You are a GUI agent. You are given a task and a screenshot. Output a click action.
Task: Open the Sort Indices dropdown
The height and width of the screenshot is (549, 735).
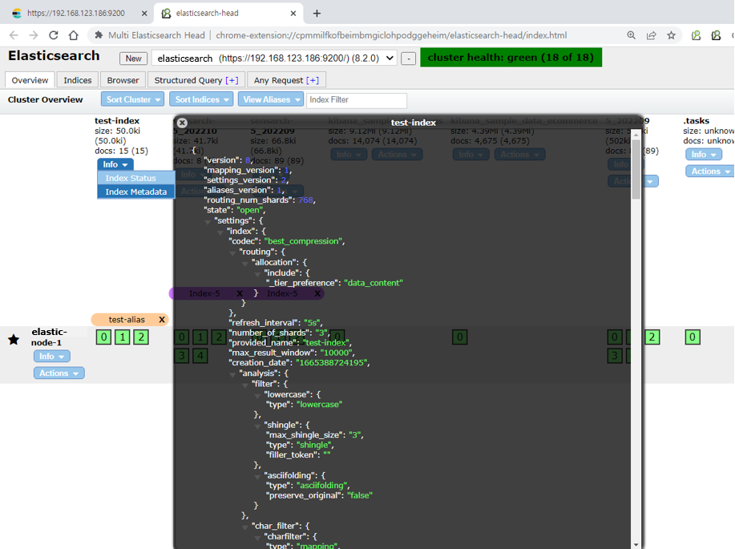(201, 99)
